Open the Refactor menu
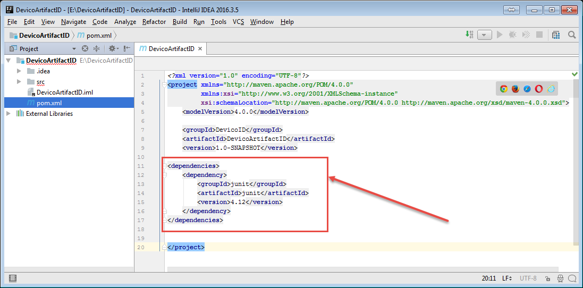 (154, 22)
